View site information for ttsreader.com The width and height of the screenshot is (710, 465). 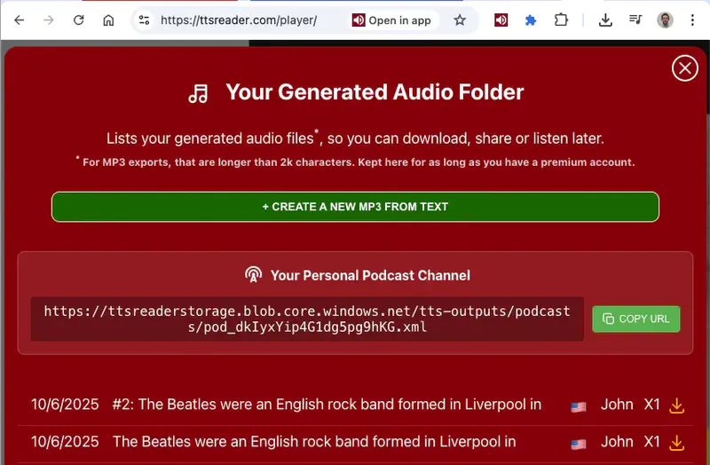[x=144, y=20]
